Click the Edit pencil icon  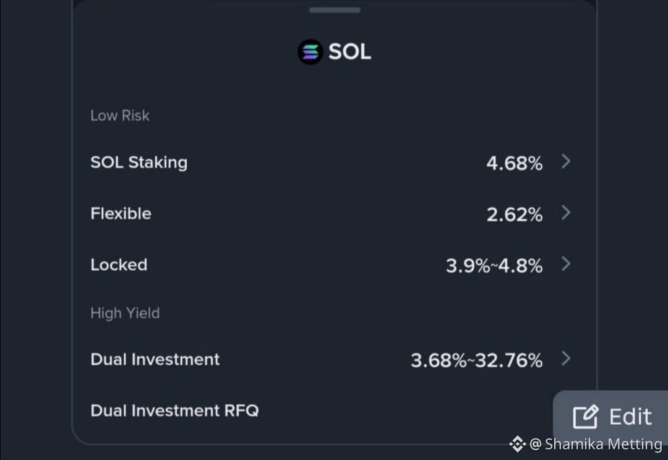tap(585, 417)
